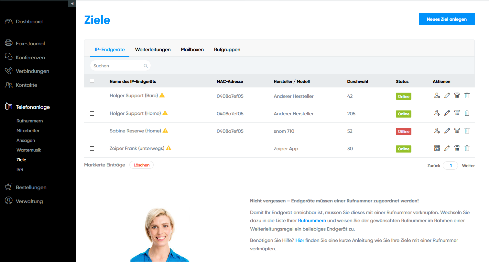The height and width of the screenshot is (262, 489).
Task: Click warning triangle next to Zoiper Frank (unterwegs)
Action: 168,148
